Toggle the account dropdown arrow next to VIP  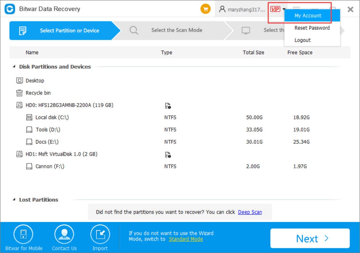[x=284, y=9]
